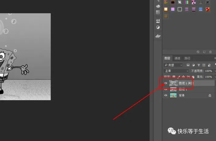
Task: Click the grayscale SpongeBob canvas image
Action: pyautogui.click(x=25, y=57)
